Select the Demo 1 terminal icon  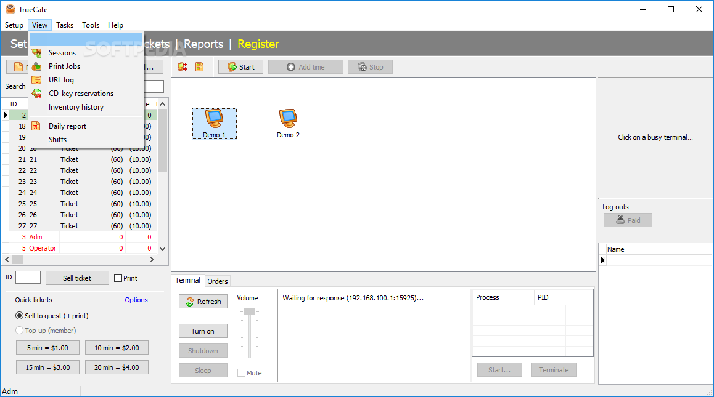[214, 124]
